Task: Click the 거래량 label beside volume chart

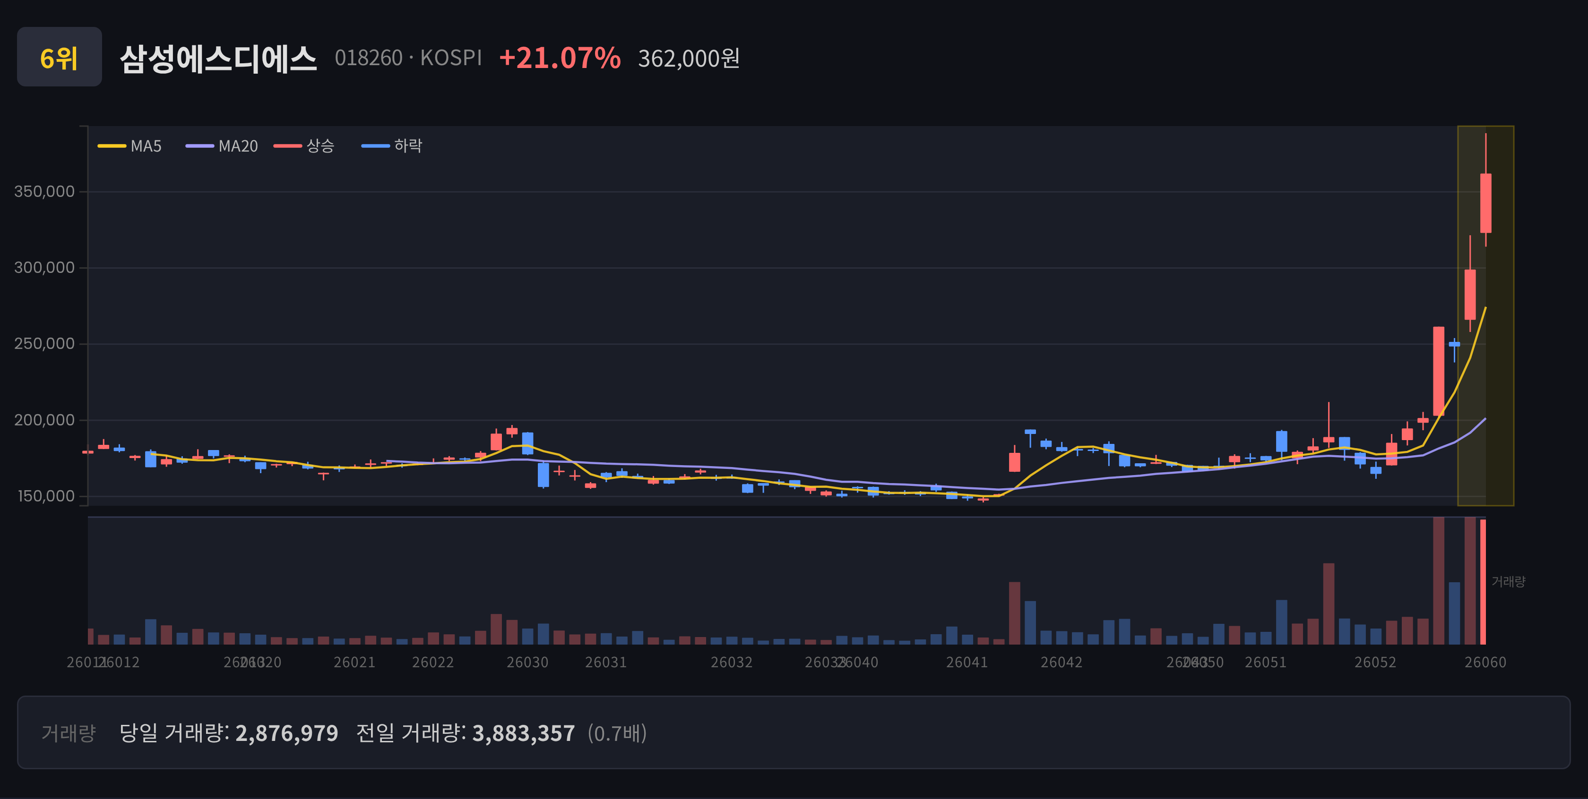Action: click(x=1509, y=581)
